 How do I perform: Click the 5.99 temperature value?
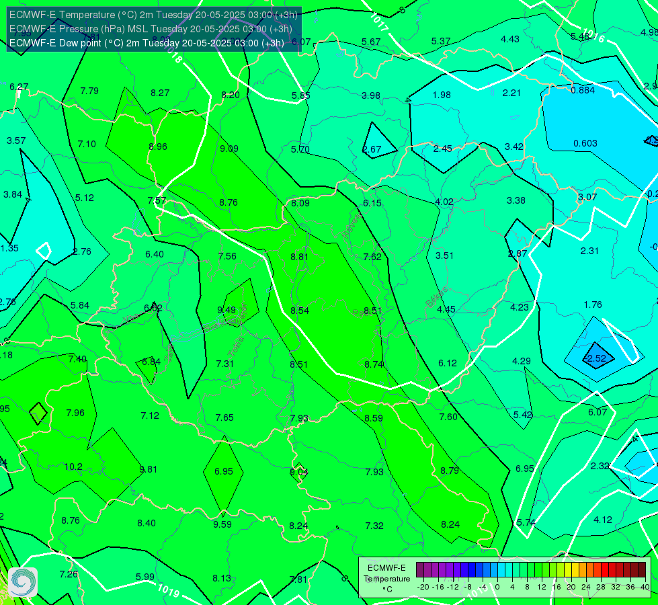145,577
